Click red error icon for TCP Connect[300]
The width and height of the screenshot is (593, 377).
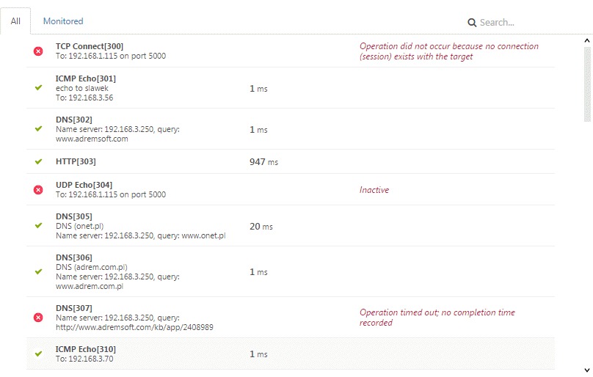[x=38, y=51]
